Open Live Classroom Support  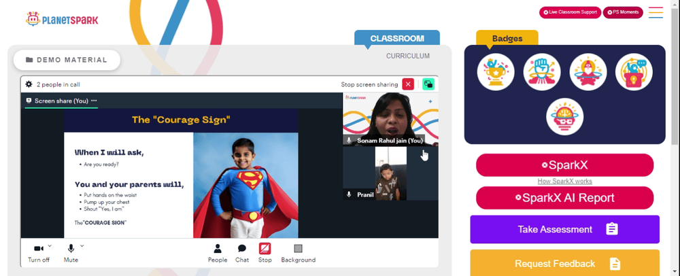click(570, 12)
